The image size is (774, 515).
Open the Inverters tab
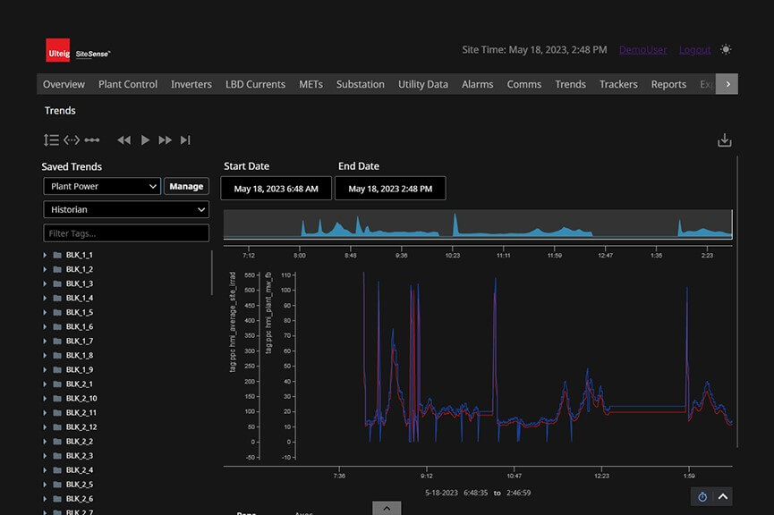[191, 84]
